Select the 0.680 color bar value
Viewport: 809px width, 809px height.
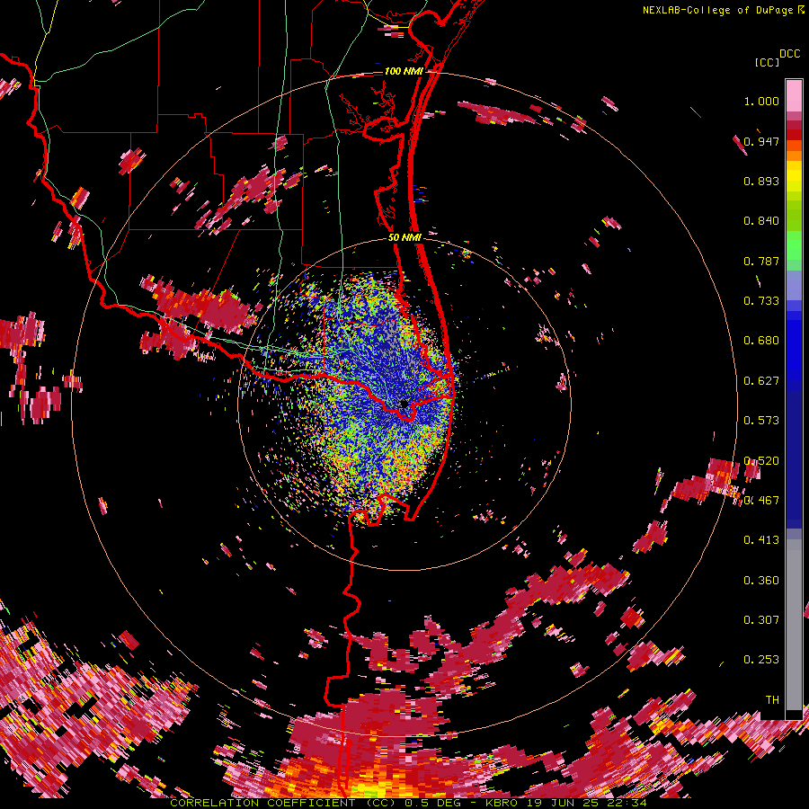tap(761, 341)
